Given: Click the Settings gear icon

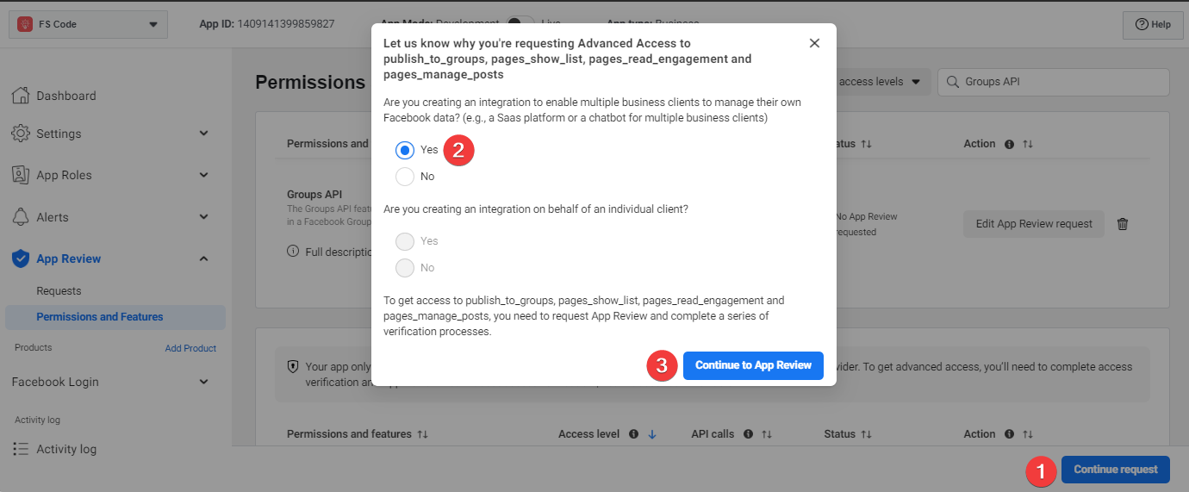Looking at the screenshot, I should click(x=21, y=134).
